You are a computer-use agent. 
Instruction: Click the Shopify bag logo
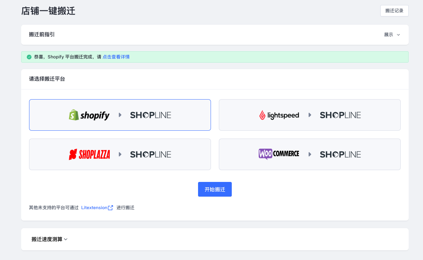(74, 115)
